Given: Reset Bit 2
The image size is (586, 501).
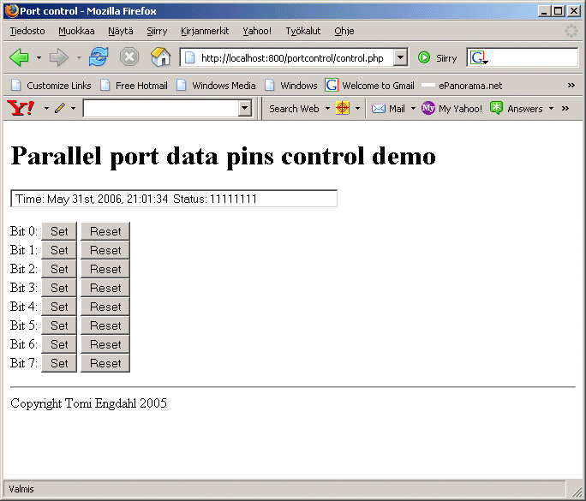Looking at the screenshot, I should tap(105, 269).
